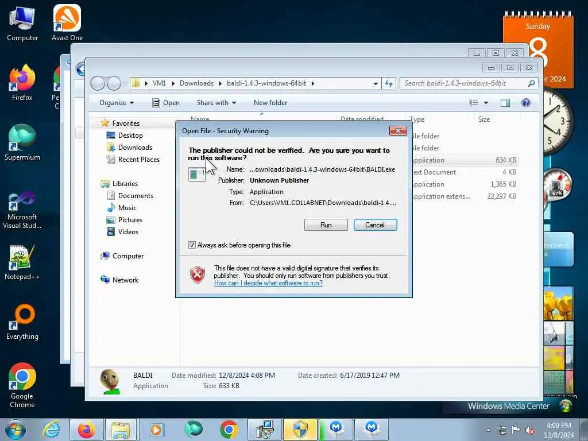Select Downloads in the address breadcrumb
Screen dimensions: 588x441
click(x=196, y=83)
